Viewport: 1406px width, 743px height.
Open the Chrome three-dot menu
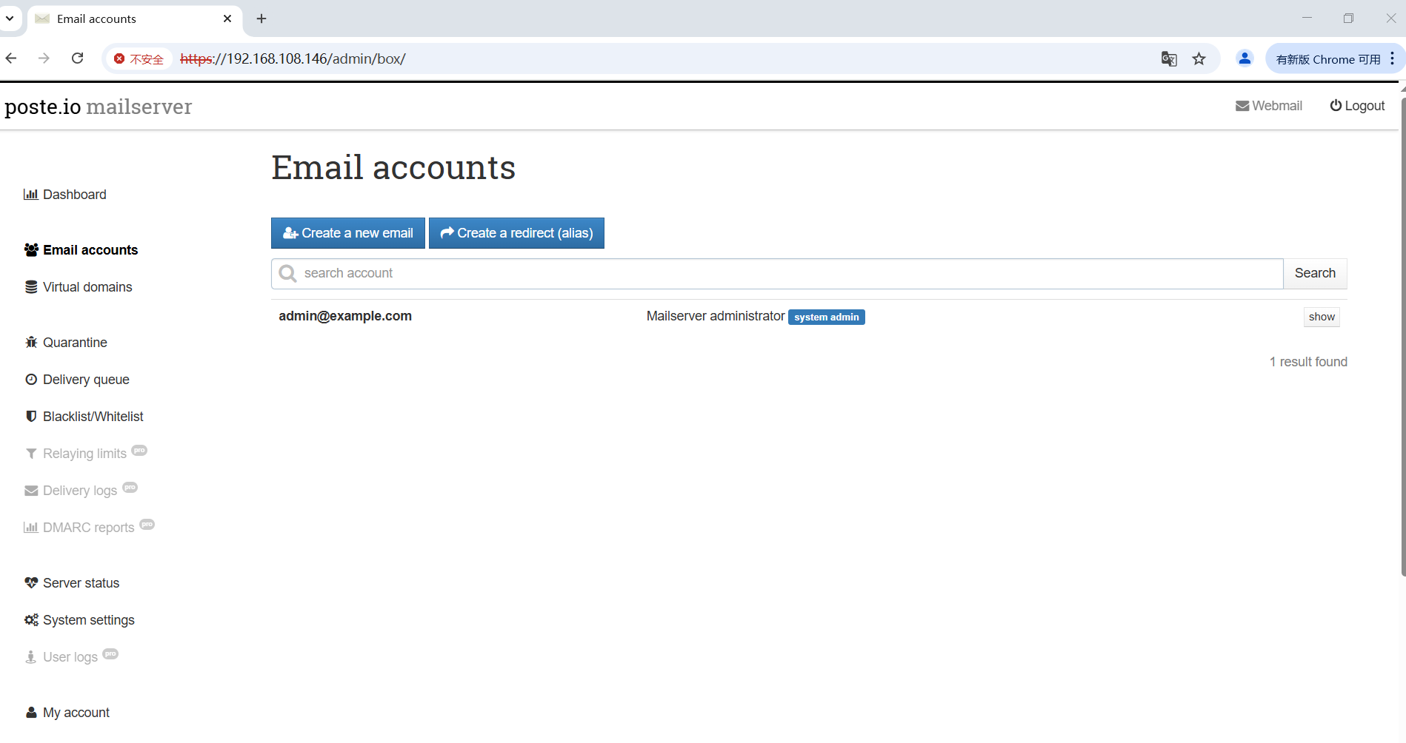coord(1393,58)
